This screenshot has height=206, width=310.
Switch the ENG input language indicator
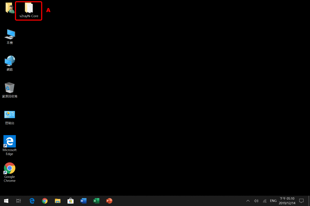[x=273, y=201]
